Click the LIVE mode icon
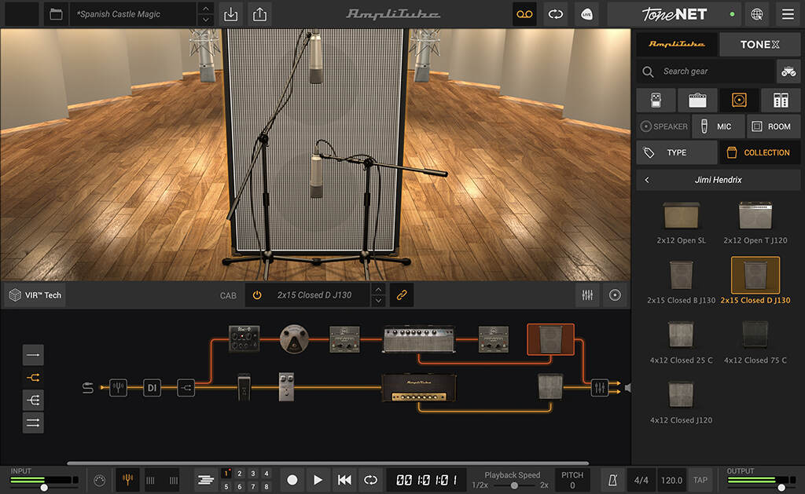Screen dimensions: 805x494 (586, 14)
